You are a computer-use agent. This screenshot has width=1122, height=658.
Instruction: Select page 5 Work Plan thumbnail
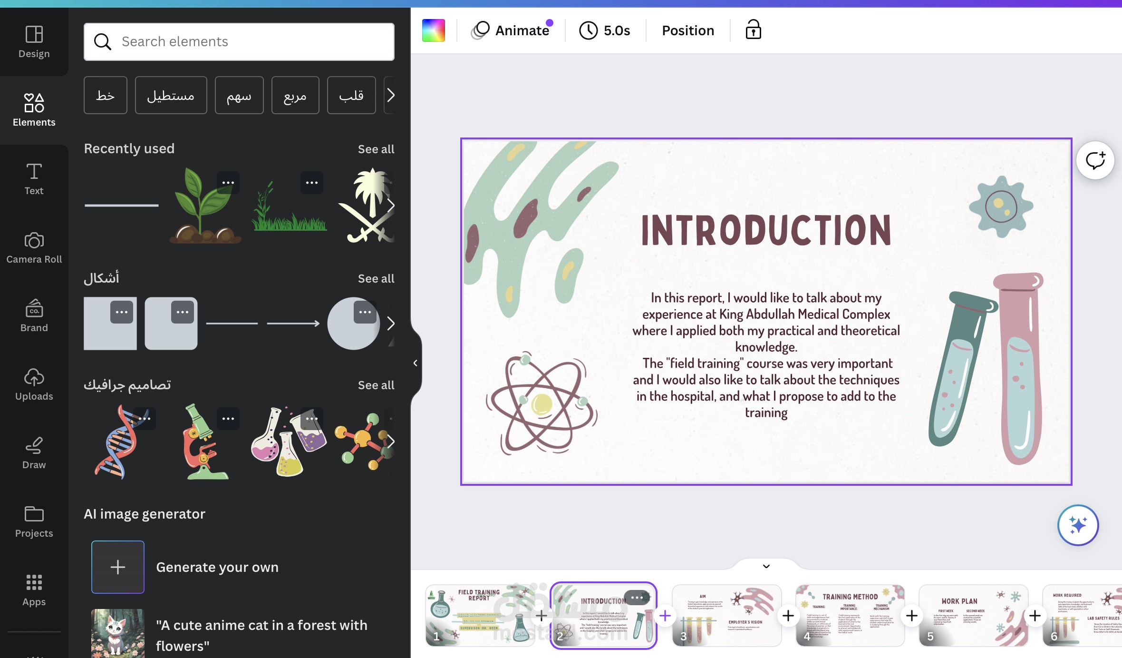coord(974,616)
